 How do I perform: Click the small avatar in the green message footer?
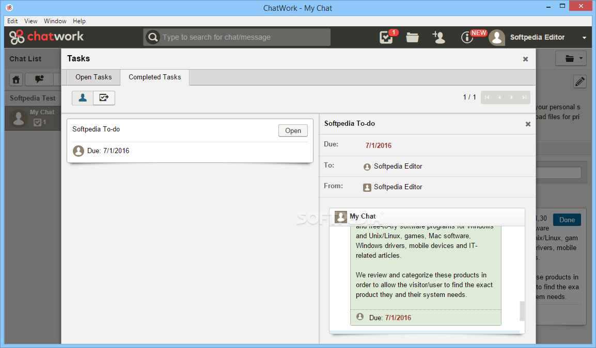pos(359,317)
